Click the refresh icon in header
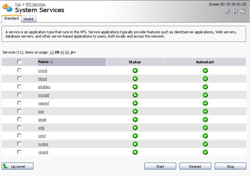This screenshot has height=176, width=250. click(235, 11)
